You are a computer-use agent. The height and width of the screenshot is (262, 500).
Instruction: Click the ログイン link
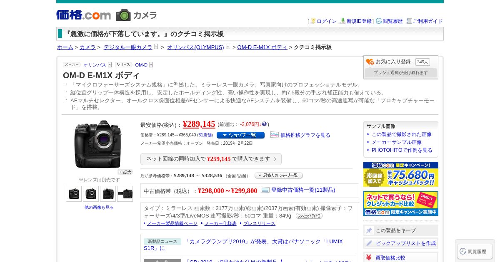pos(327,21)
